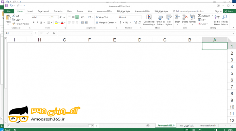Open Conditional Formatting menu

(x=149, y=20)
